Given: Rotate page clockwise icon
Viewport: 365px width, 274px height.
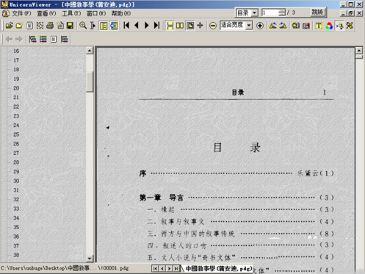Looking at the screenshot, I should [x=283, y=26].
